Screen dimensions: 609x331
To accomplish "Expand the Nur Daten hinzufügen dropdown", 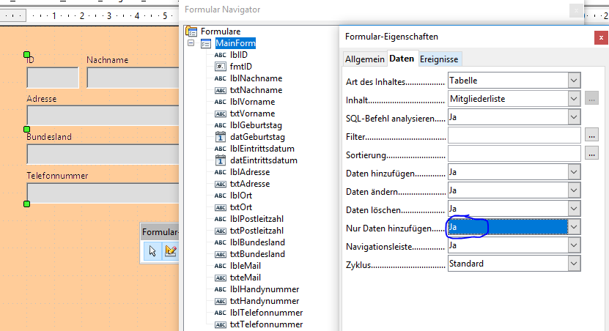I will point(574,227).
